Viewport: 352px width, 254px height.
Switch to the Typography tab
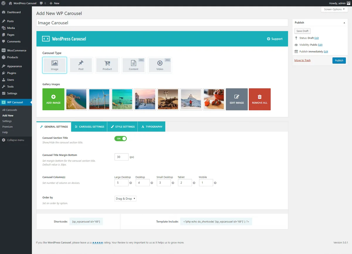click(x=152, y=127)
